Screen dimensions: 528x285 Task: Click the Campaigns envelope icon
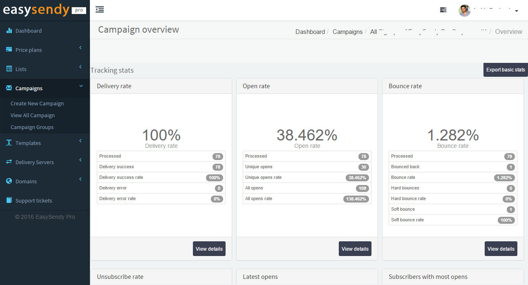click(9, 88)
